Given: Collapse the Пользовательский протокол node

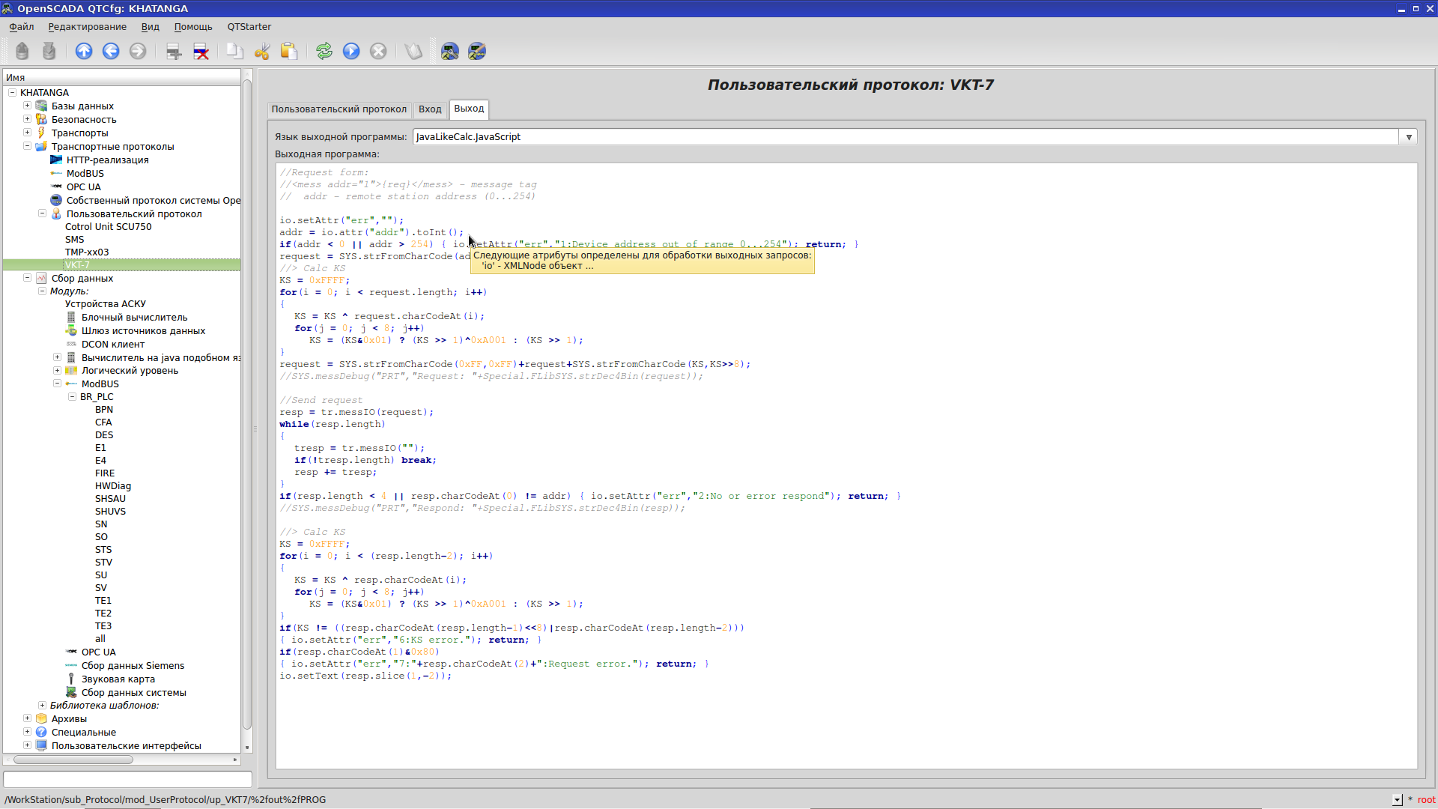Looking at the screenshot, I should tap(42, 213).
